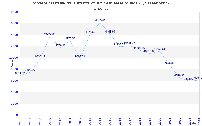
Task: Select the x-axis year 2017
Action: [x=130, y=121]
